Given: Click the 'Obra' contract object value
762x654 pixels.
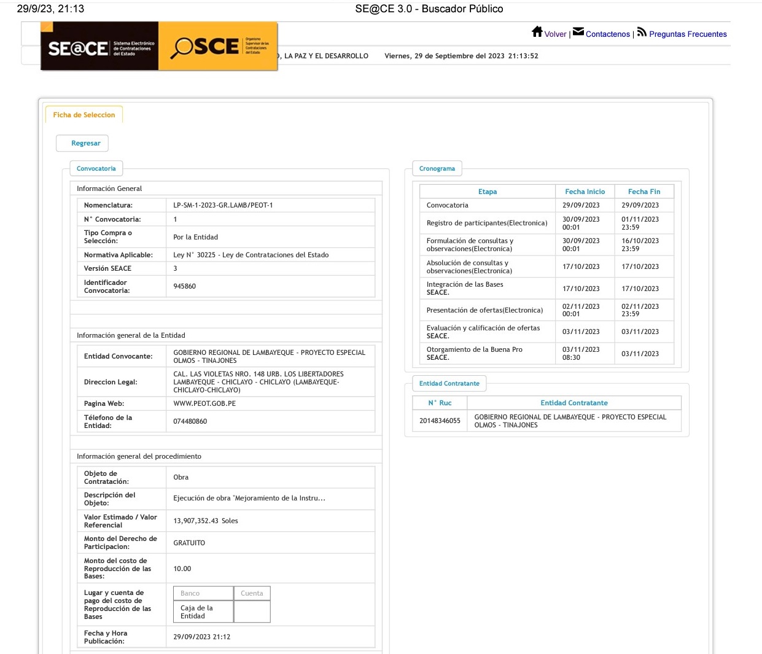Looking at the screenshot, I should click(181, 477).
